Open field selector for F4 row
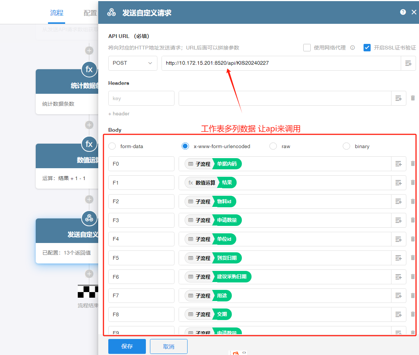 click(x=399, y=239)
